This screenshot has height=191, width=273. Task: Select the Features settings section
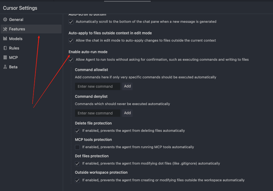(31, 29)
